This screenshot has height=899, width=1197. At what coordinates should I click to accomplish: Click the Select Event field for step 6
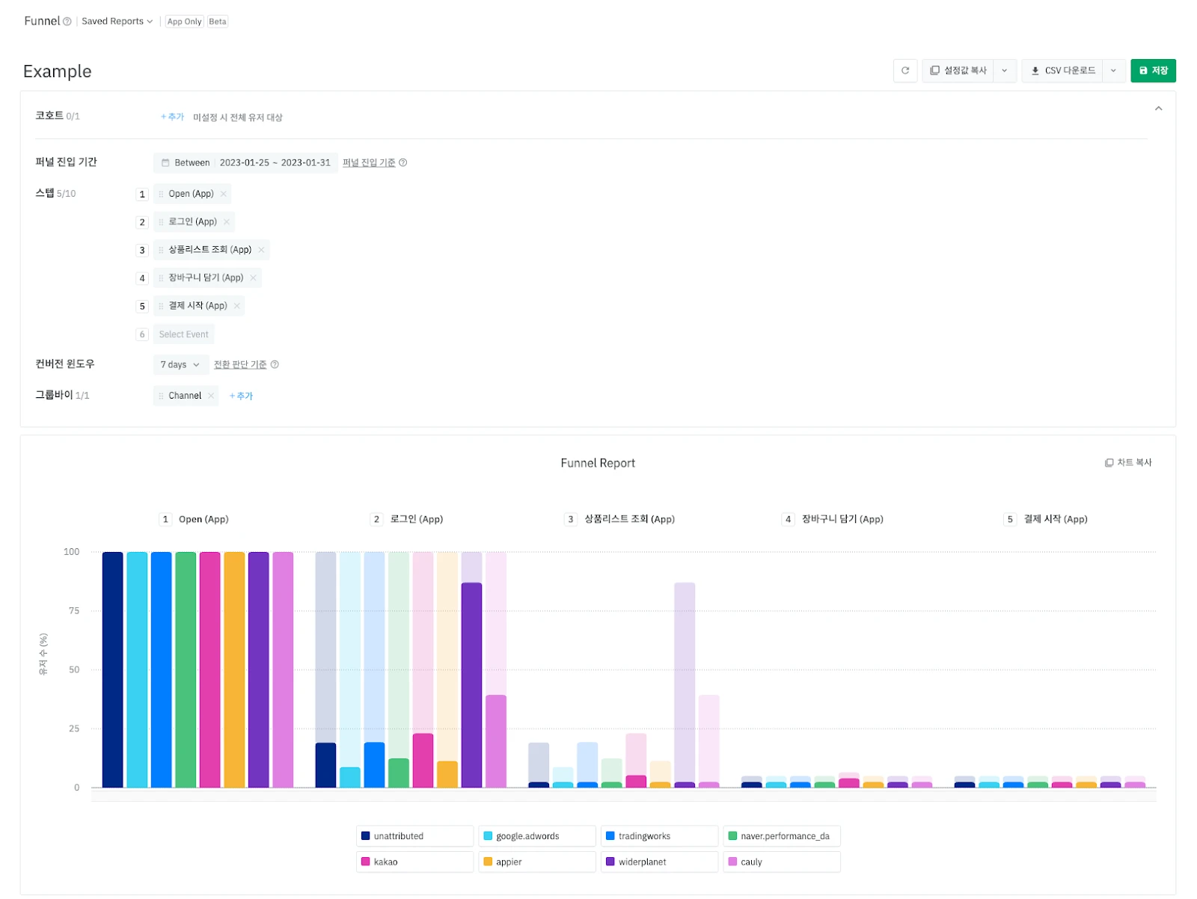coord(183,334)
